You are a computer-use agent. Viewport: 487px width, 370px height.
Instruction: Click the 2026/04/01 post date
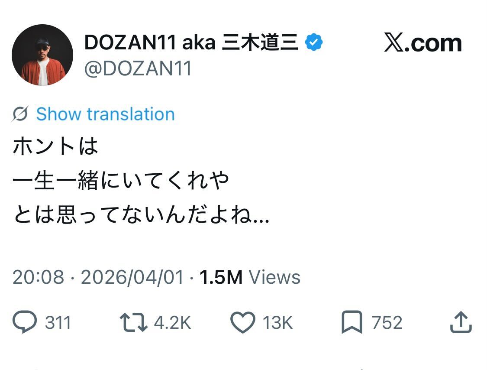pos(132,277)
